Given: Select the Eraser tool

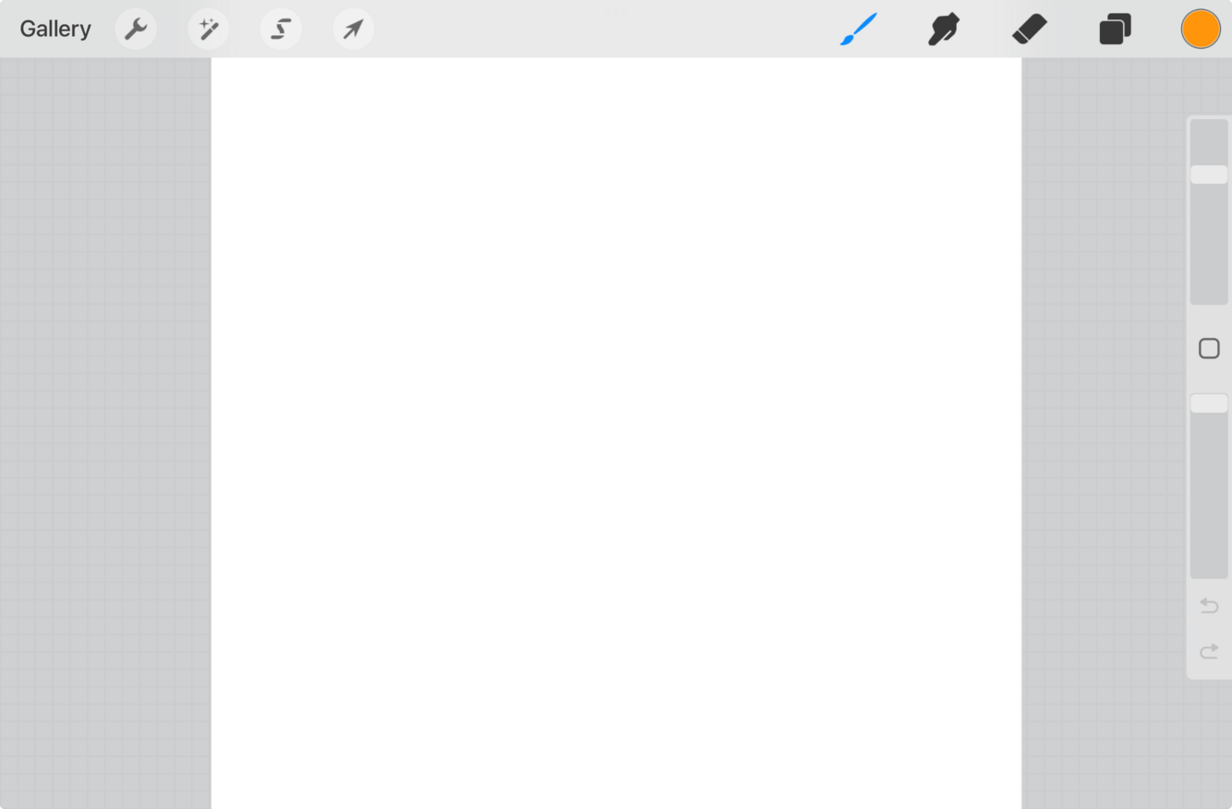Looking at the screenshot, I should tap(1030, 29).
